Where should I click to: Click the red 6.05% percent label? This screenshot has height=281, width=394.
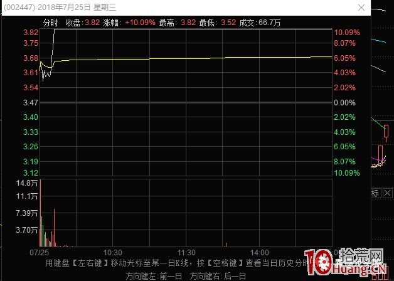click(344, 58)
